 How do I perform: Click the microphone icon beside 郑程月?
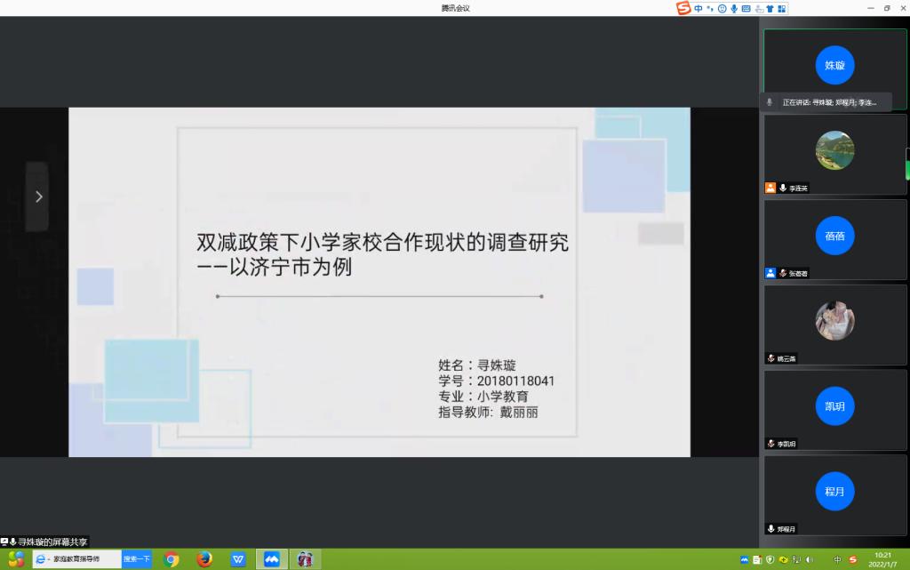point(771,528)
